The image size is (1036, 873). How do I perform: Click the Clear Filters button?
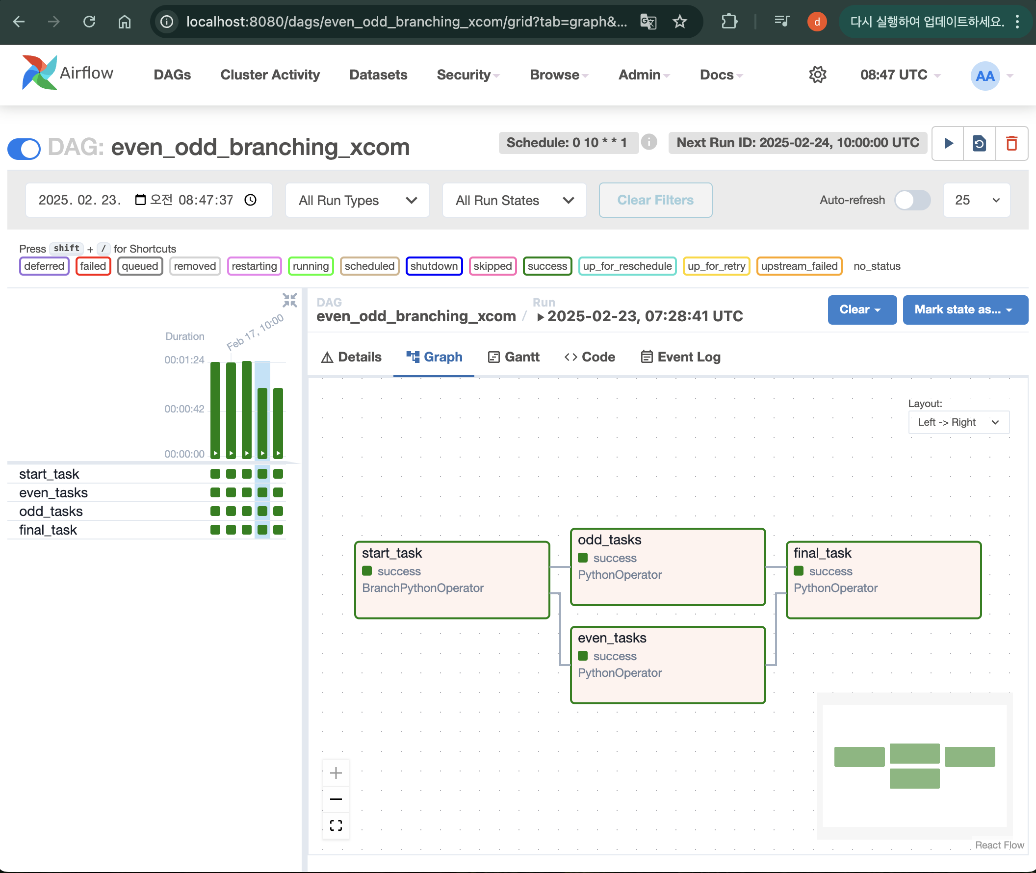(x=655, y=200)
